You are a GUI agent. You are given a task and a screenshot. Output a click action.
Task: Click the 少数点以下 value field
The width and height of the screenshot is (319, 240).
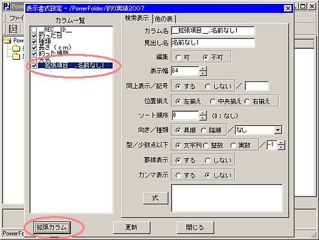[272, 145]
